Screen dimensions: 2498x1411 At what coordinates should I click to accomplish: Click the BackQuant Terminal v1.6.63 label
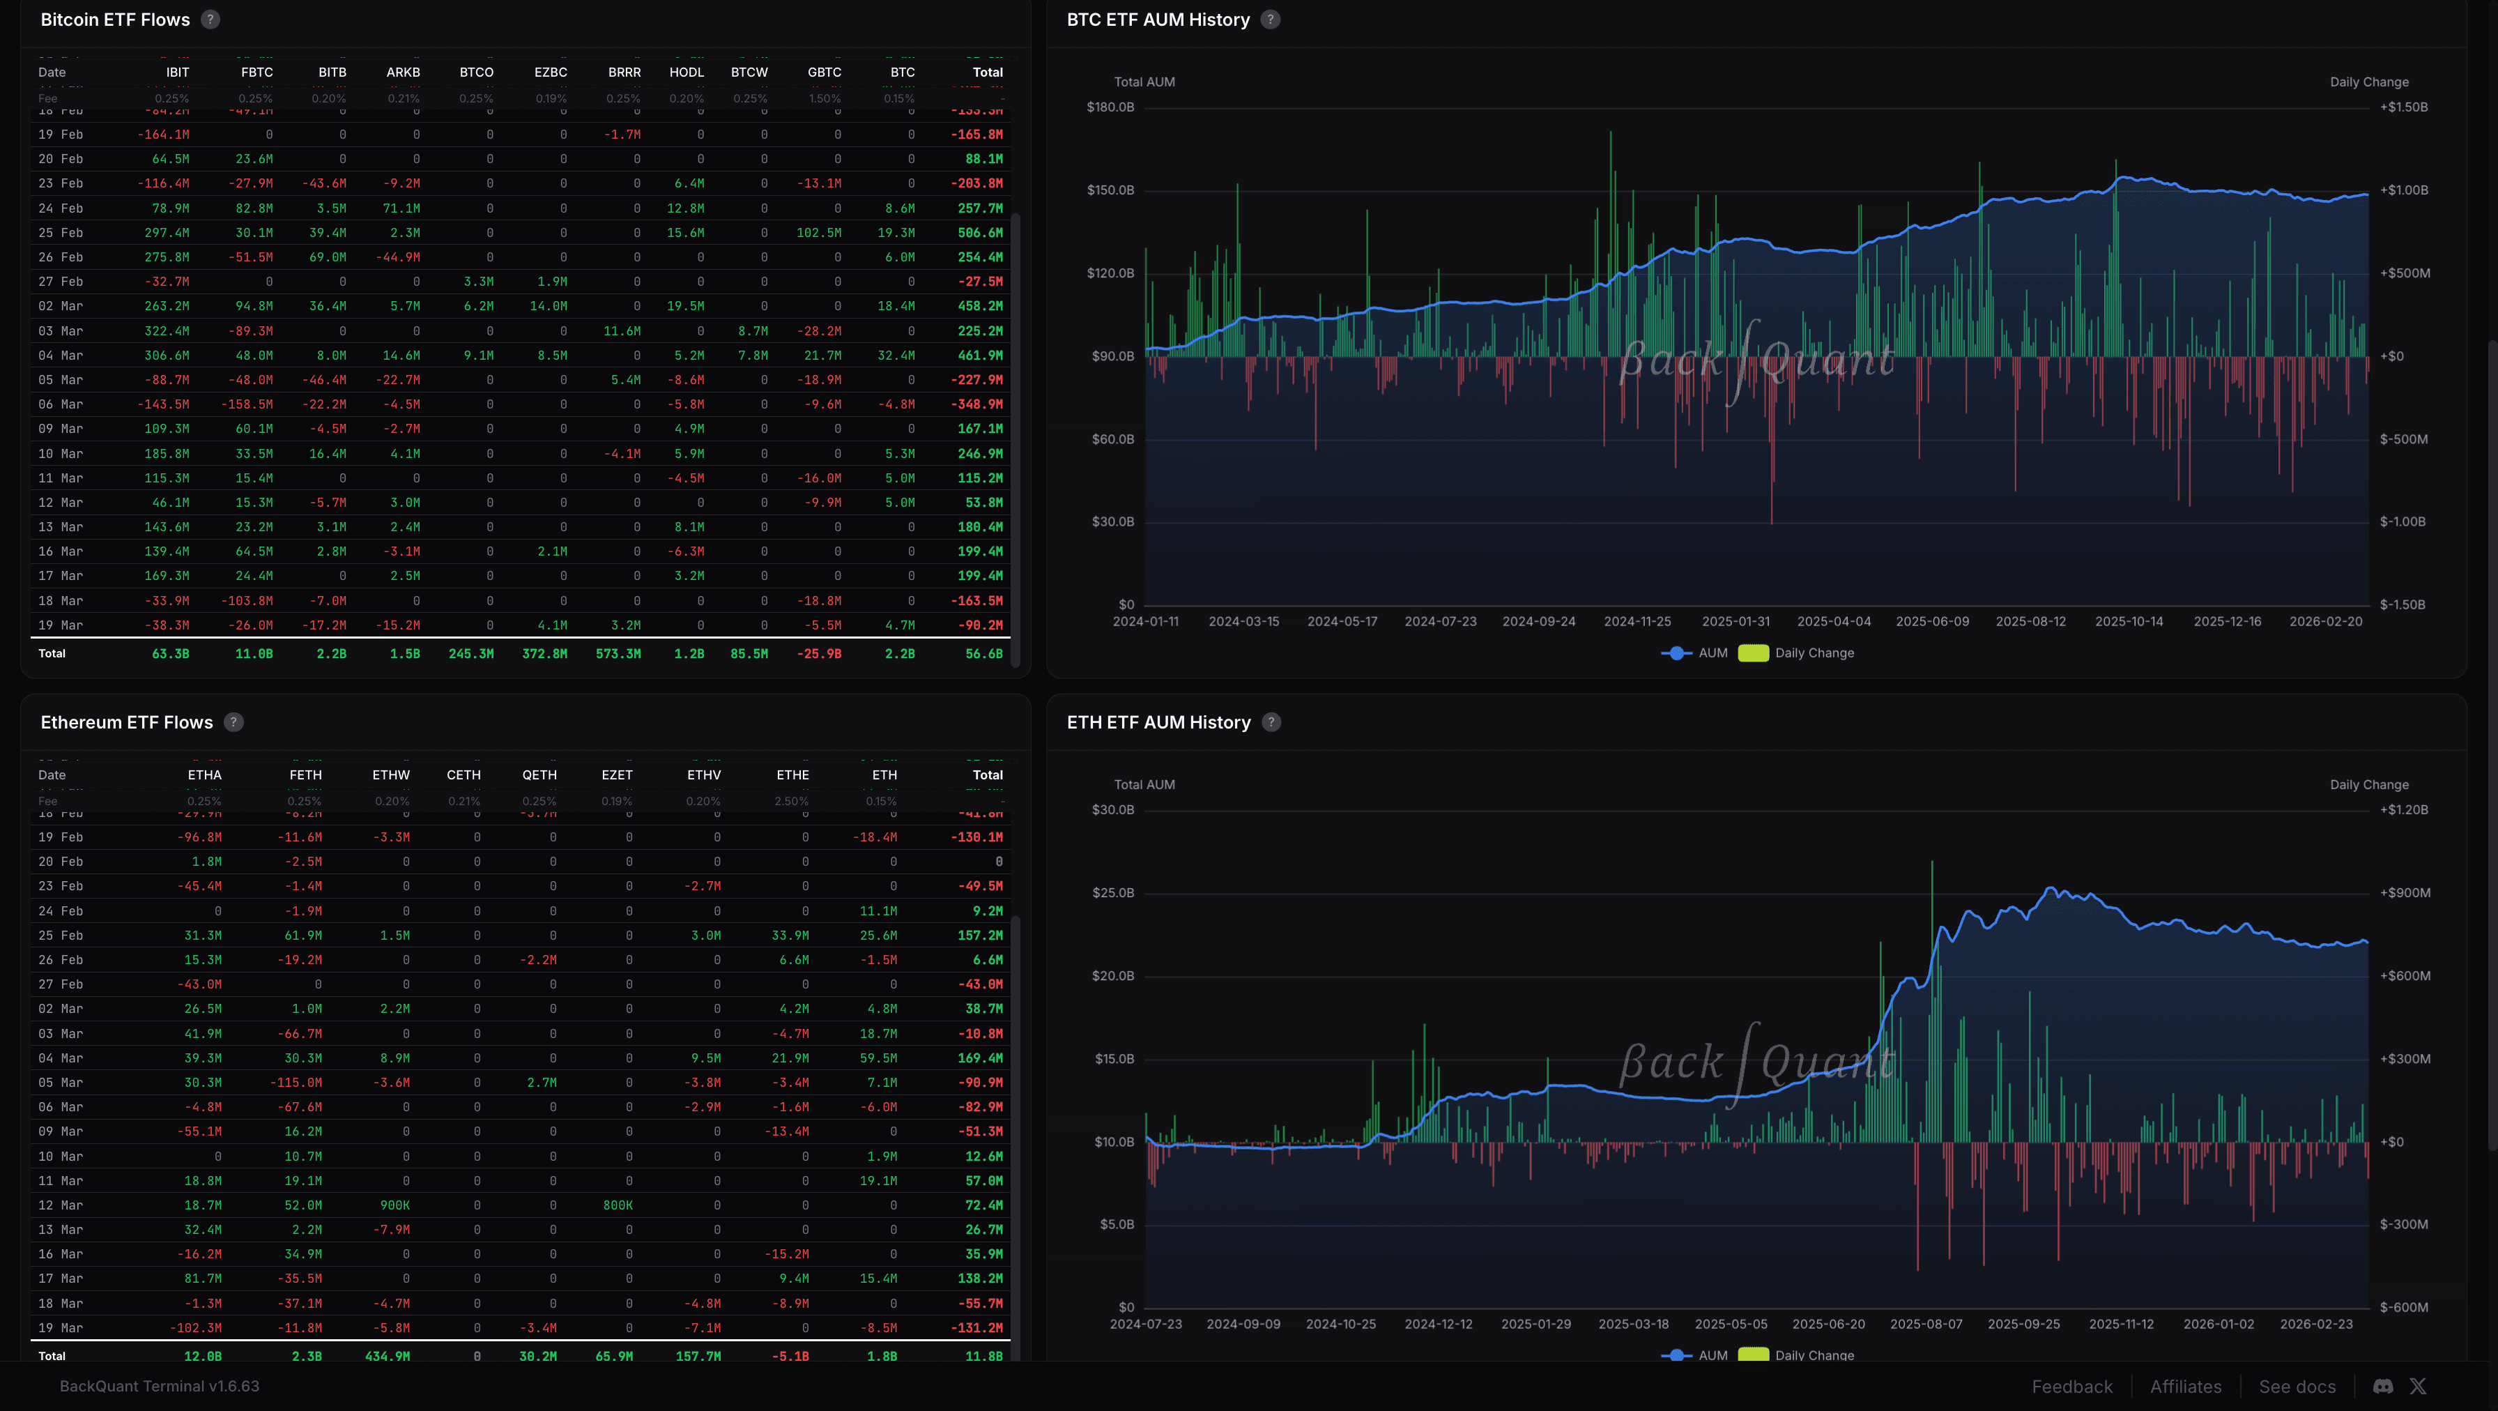click(160, 1386)
